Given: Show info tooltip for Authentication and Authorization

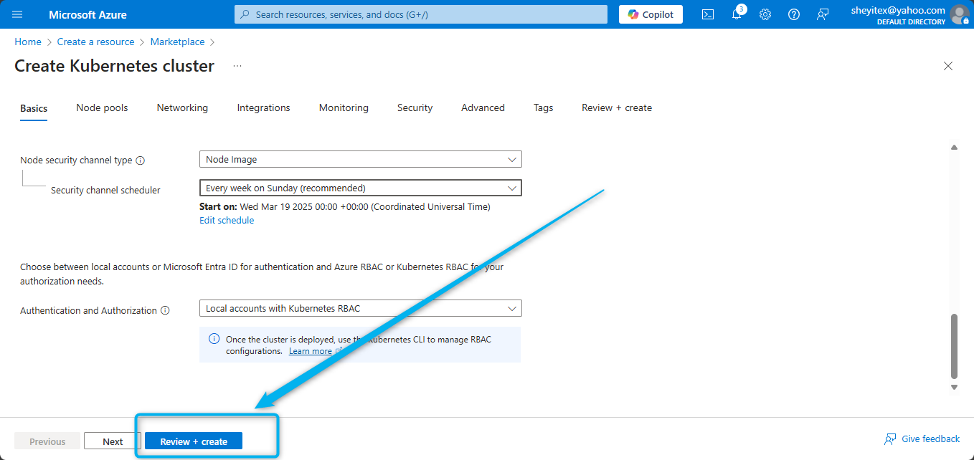Looking at the screenshot, I should coord(165,311).
